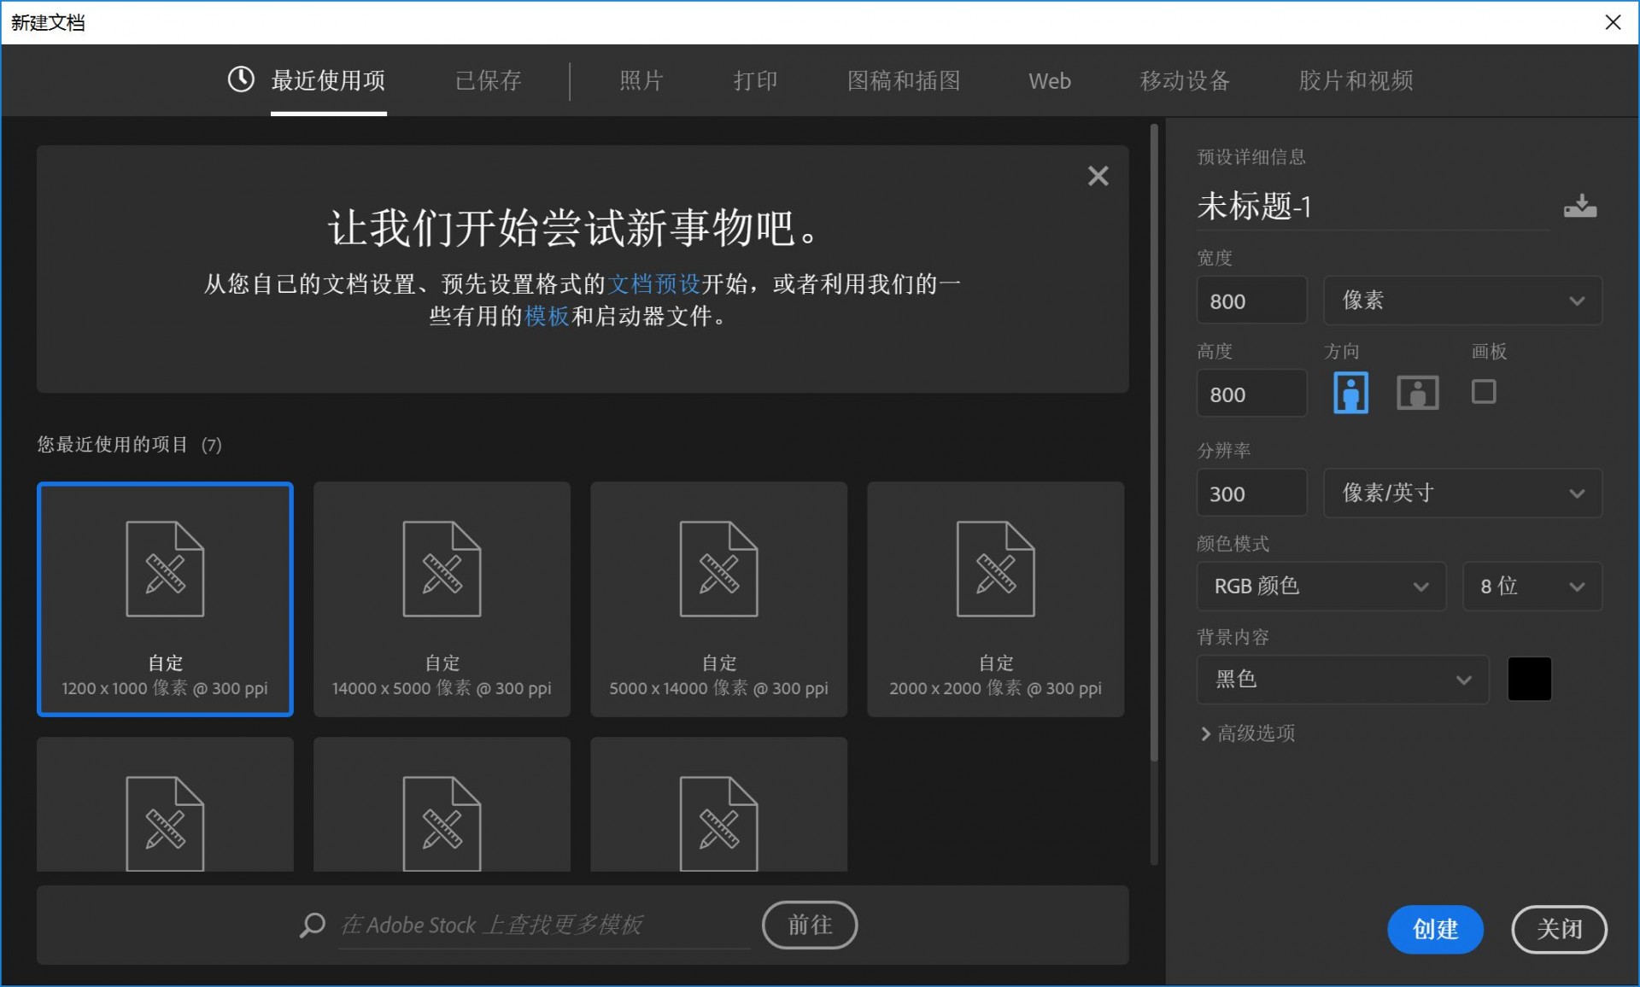Open the 14000 x 5000 recent preset
The width and height of the screenshot is (1640, 987).
coord(442,598)
